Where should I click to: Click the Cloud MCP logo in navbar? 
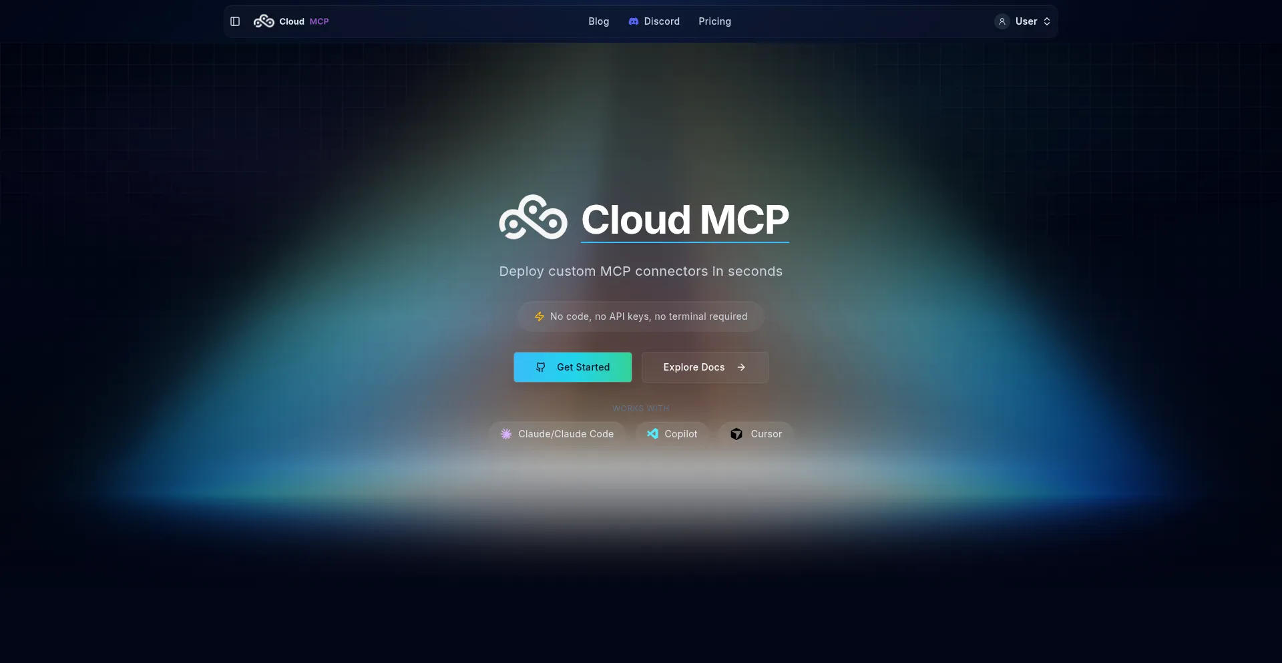pyautogui.click(x=264, y=21)
